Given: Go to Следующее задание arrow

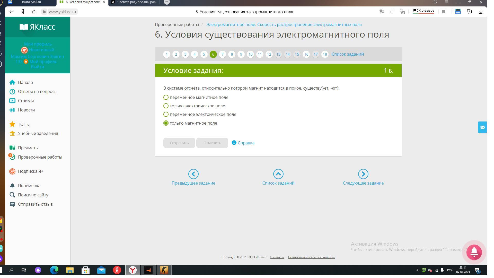Looking at the screenshot, I should pyautogui.click(x=363, y=174).
